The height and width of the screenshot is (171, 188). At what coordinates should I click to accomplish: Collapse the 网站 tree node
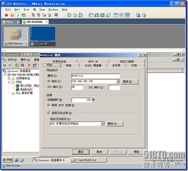[9, 82]
